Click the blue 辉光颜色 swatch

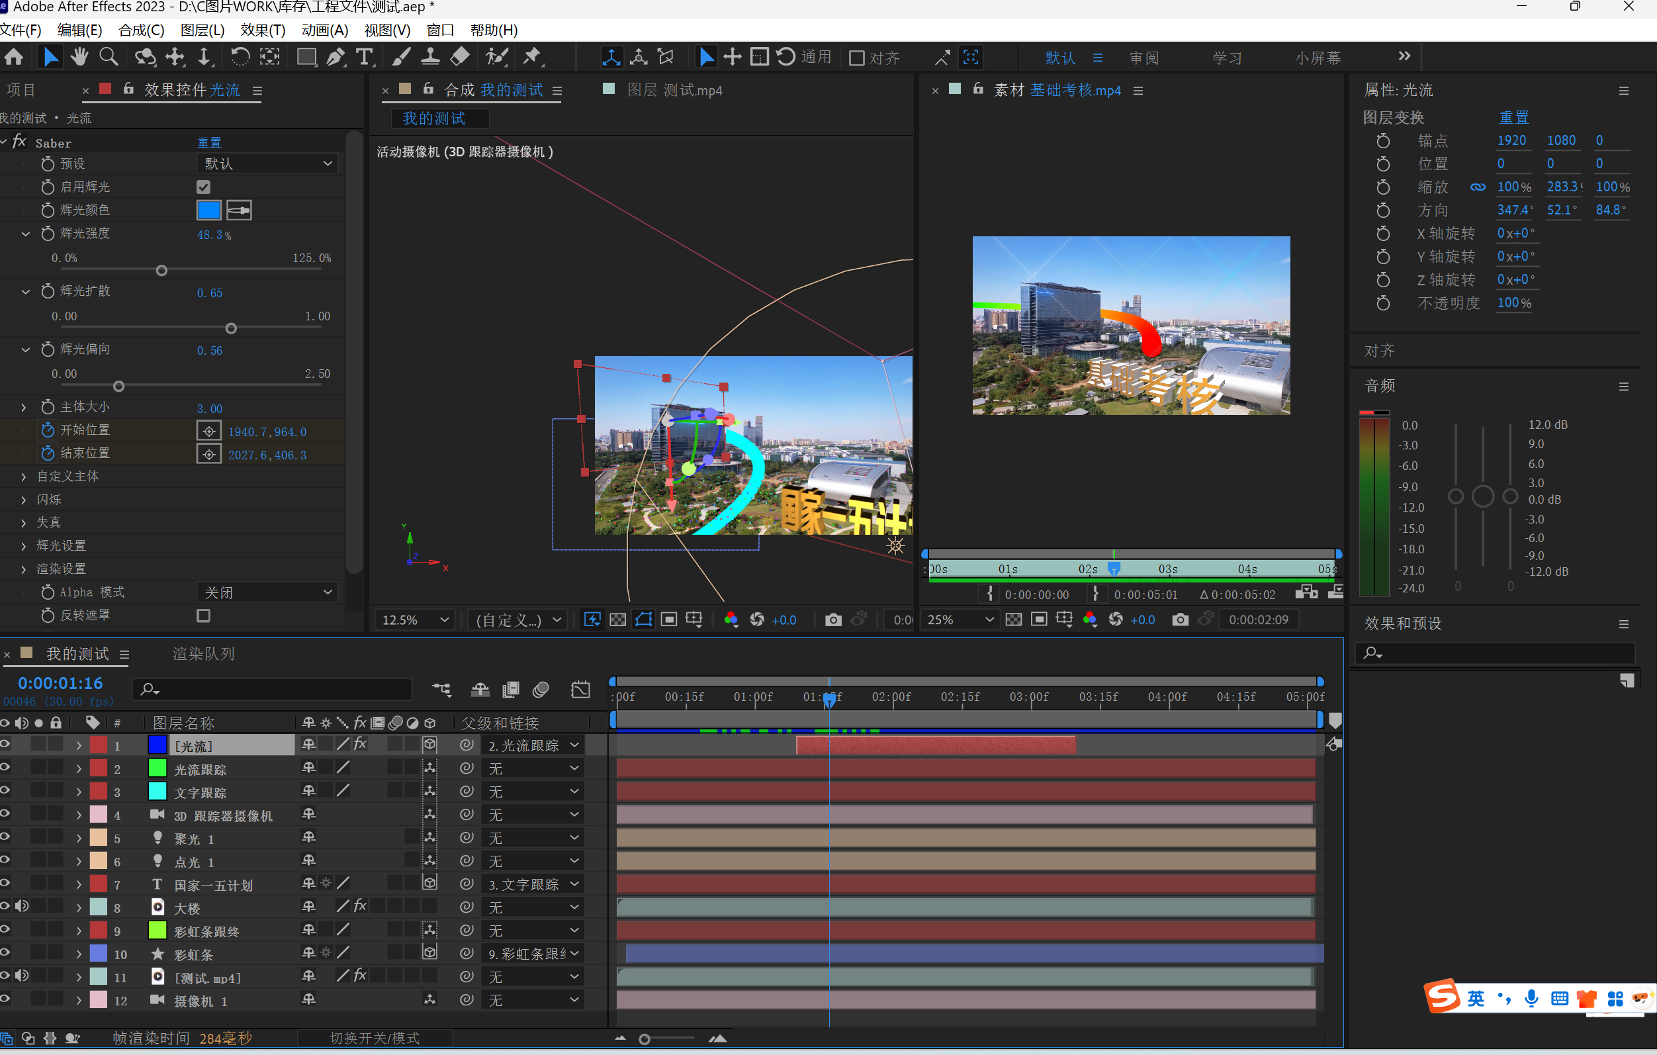tap(208, 210)
